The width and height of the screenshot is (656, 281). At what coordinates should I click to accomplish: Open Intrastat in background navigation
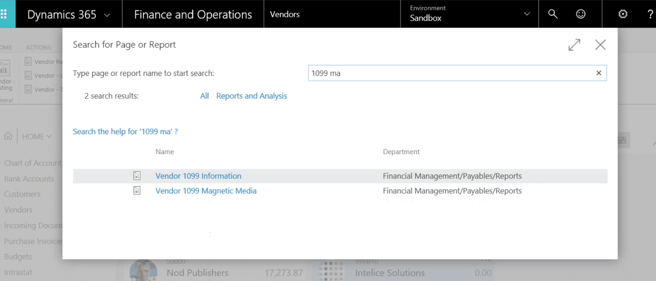(18, 272)
